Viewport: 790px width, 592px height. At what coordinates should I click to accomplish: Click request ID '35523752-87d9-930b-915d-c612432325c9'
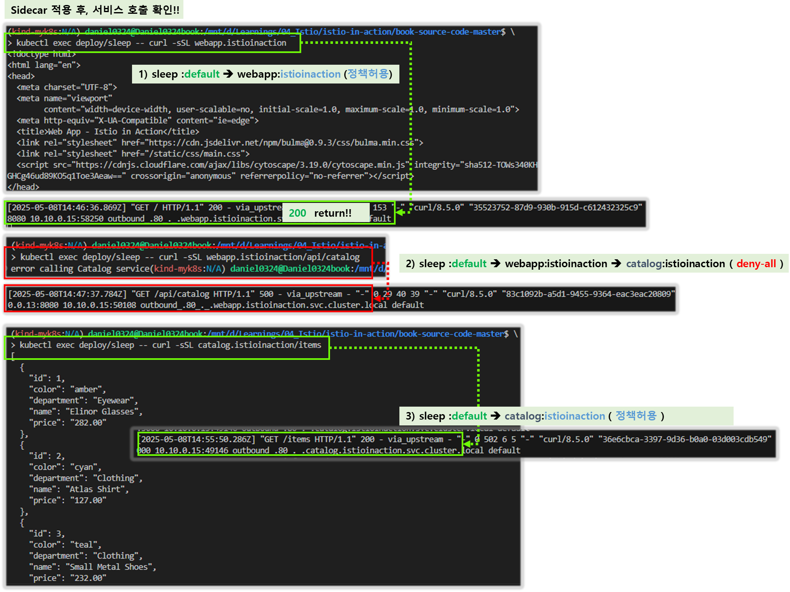click(555, 207)
